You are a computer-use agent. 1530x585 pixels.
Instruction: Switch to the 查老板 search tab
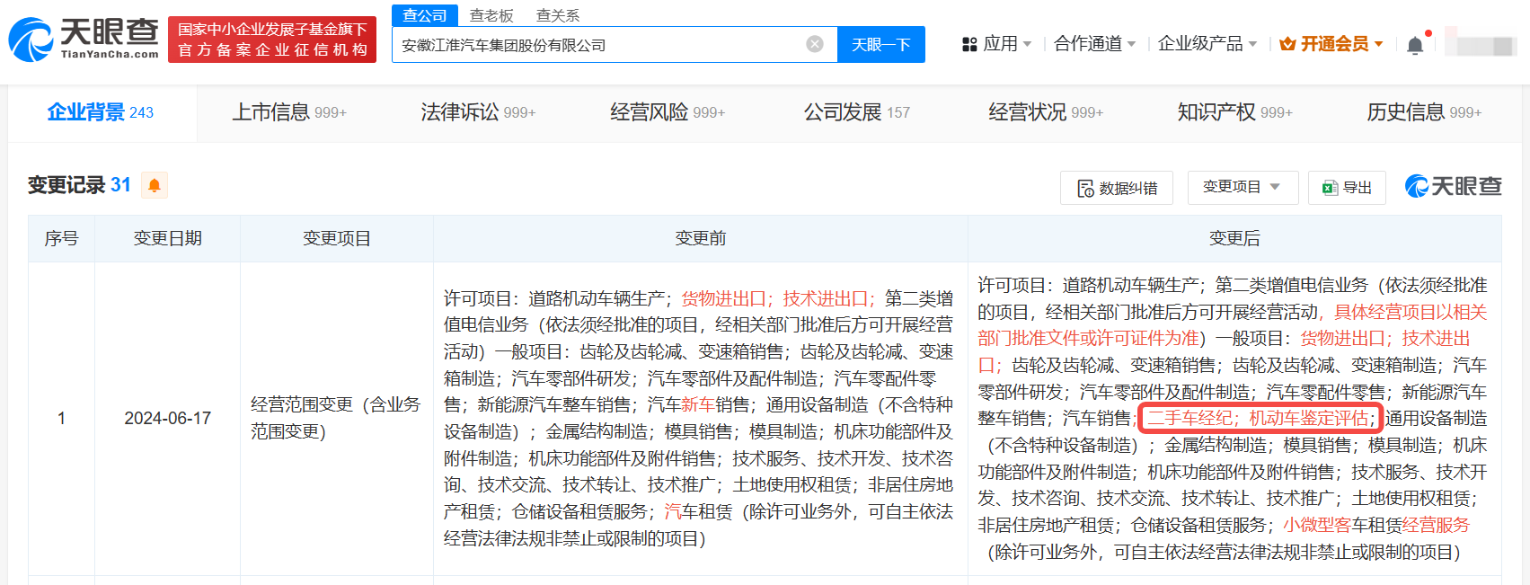click(x=491, y=15)
